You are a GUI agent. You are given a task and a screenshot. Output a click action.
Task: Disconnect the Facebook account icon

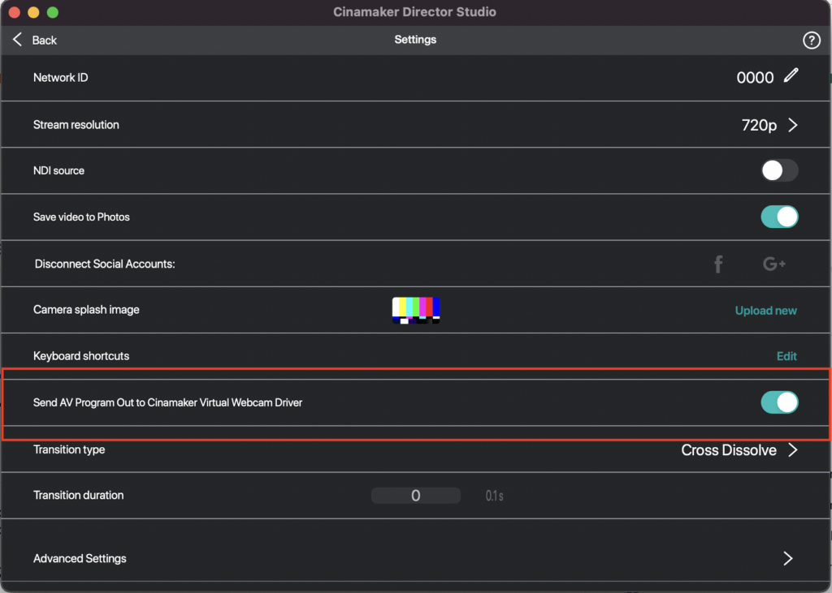(718, 264)
